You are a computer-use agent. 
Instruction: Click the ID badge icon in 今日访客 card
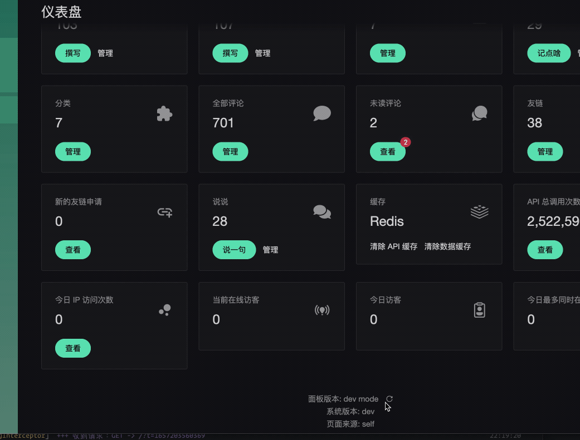479,310
